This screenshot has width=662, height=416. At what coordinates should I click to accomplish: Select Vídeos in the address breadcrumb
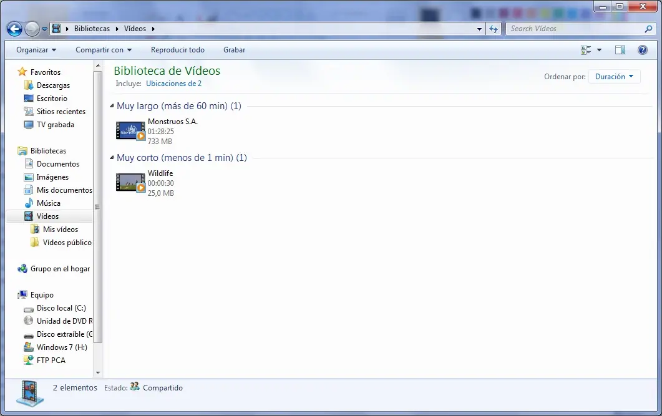(x=135, y=29)
